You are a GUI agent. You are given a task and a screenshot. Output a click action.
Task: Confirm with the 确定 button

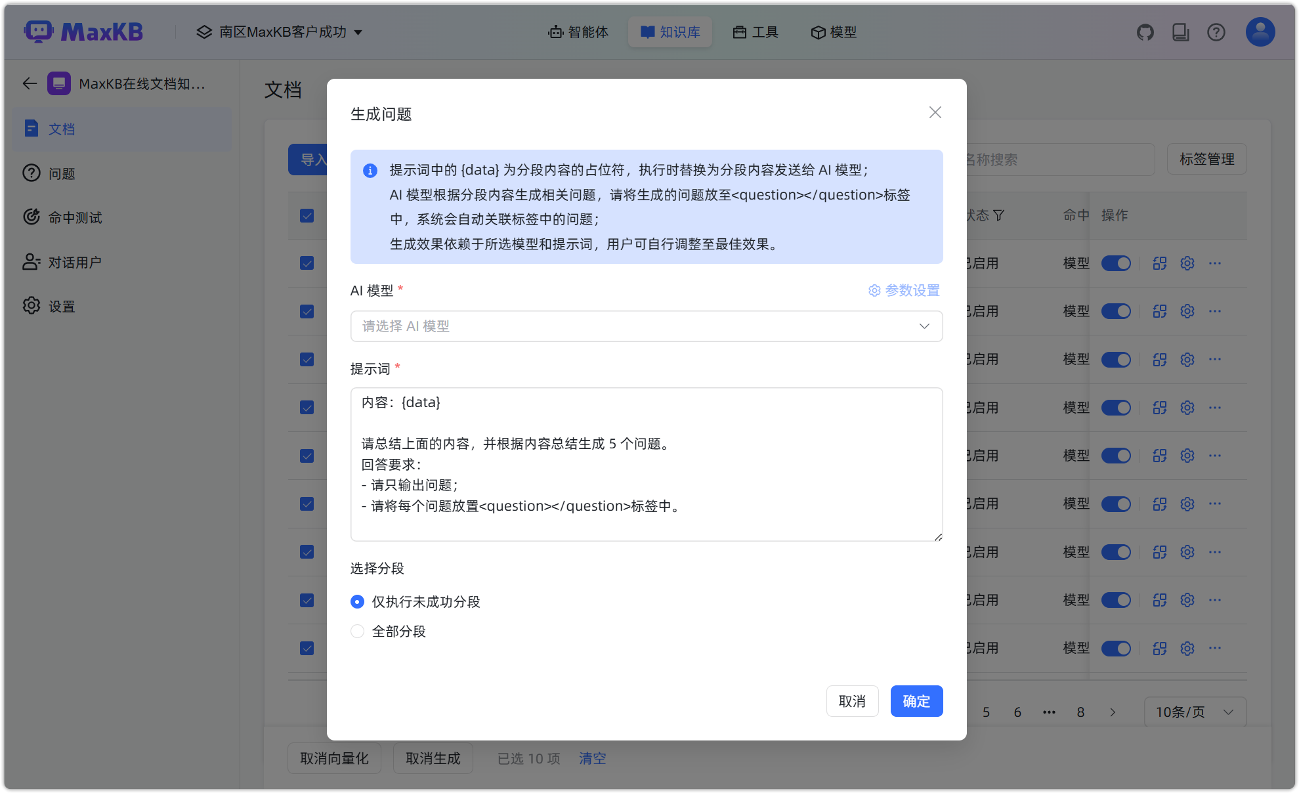(x=916, y=701)
